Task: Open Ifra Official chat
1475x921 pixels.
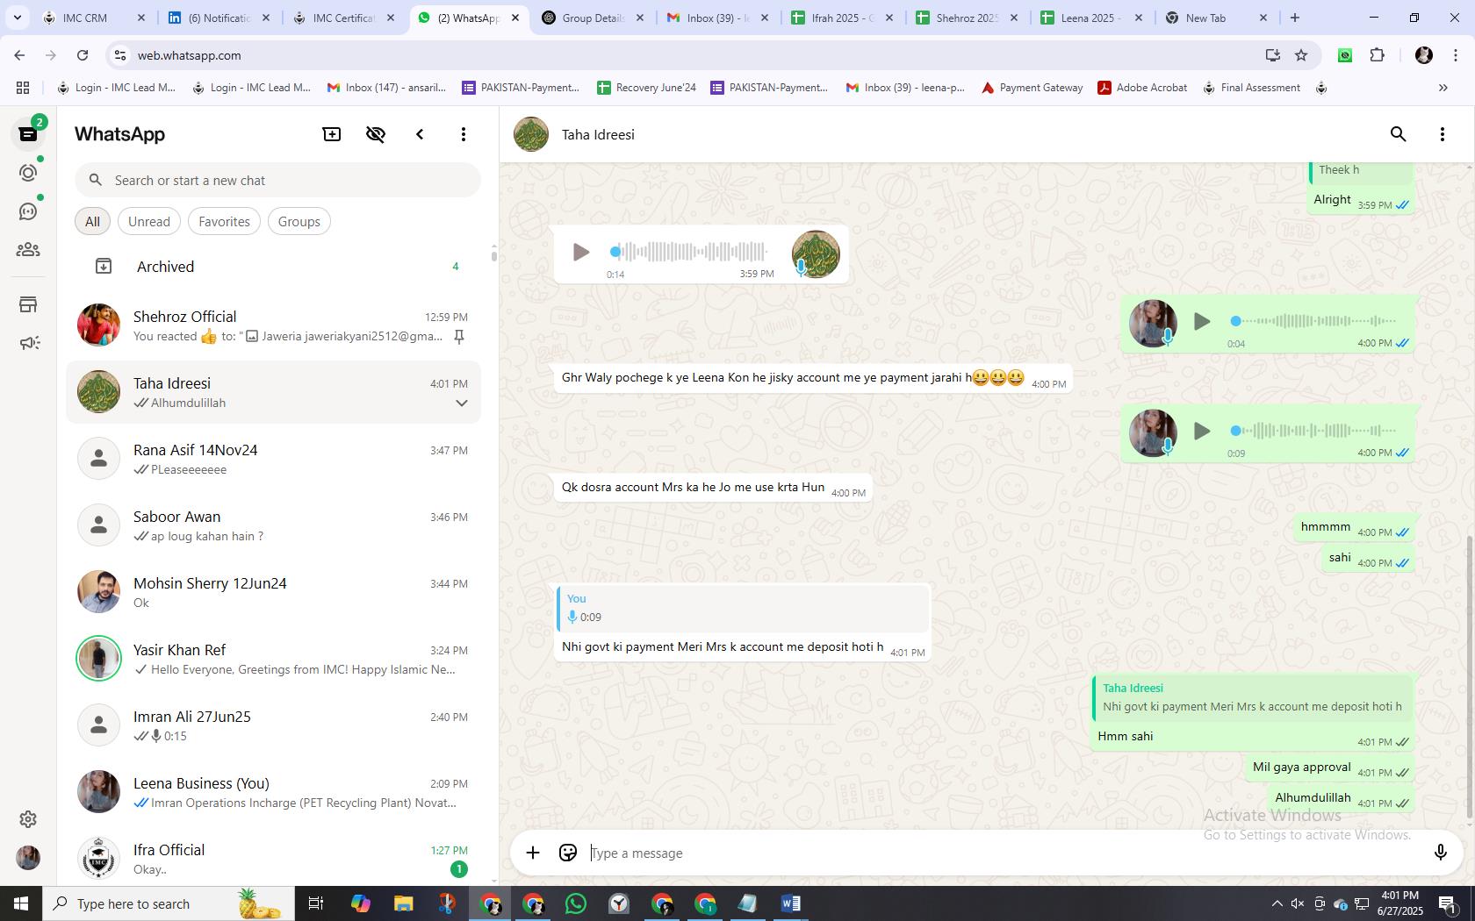Action: click(x=274, y=859)
